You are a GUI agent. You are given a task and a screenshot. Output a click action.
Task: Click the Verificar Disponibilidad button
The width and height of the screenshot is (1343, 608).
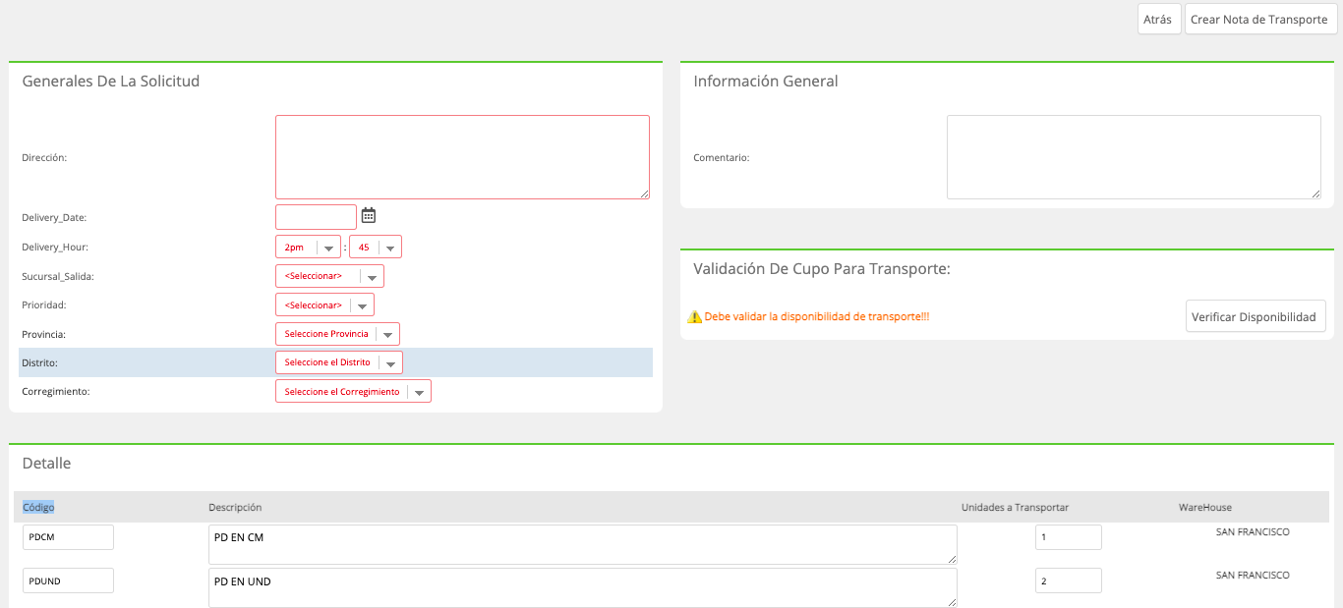click(x=1255, y=316)
